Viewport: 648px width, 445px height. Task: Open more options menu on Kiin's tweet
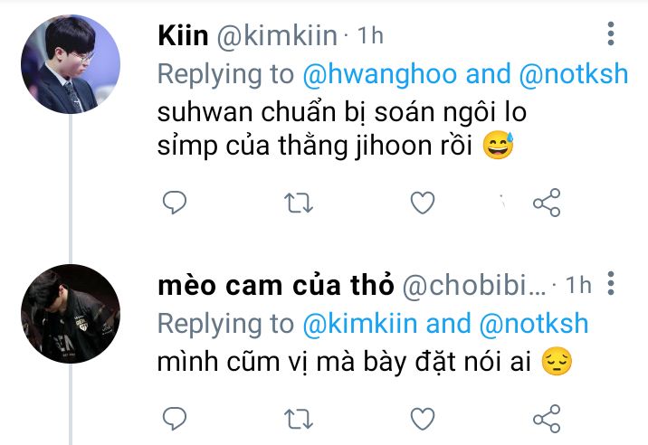coord(610,33)
